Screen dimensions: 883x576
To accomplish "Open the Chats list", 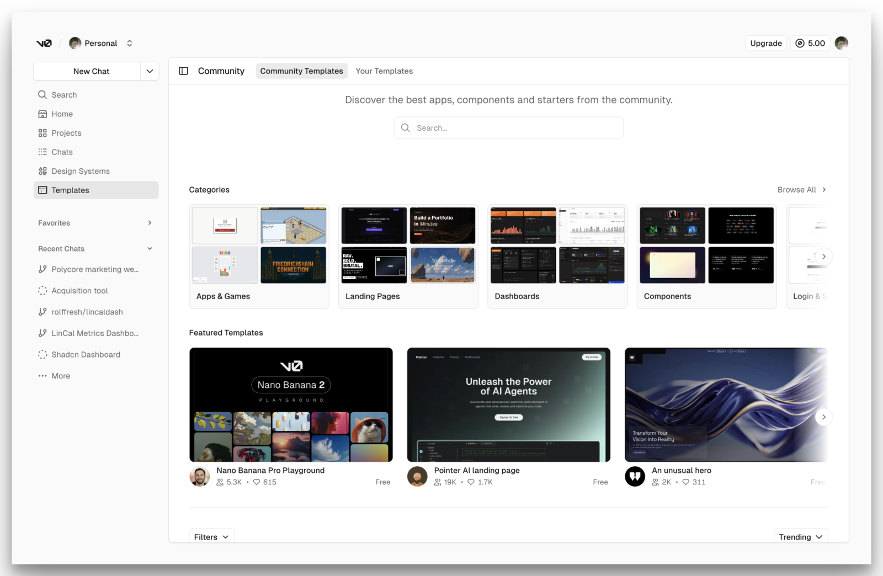I will coord(62,152).
